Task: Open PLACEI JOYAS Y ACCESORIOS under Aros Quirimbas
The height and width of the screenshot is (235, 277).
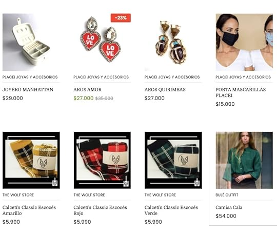Action: tap(172, 77)
